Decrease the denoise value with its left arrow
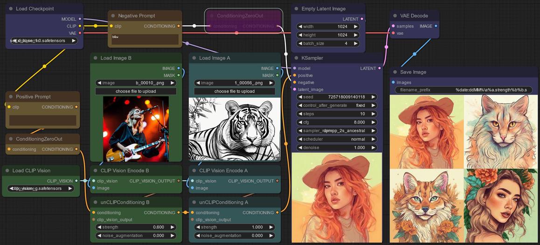This screenshot has width=540, height=245. point(300,148)
